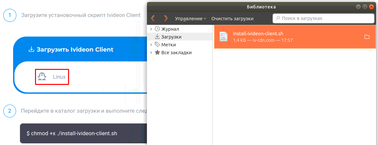The image size is (378, 145).
Task: Expand the Метки tree node
Action: (x=151, y=45)
